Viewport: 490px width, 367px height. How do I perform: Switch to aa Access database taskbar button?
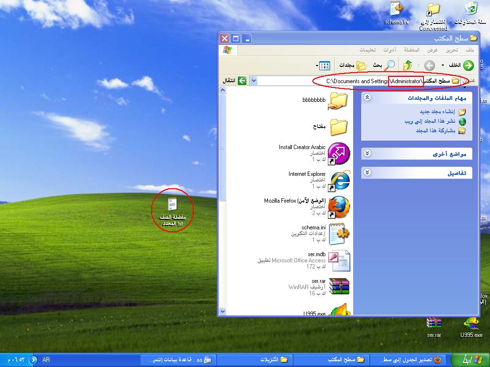(x=178, y=360)
